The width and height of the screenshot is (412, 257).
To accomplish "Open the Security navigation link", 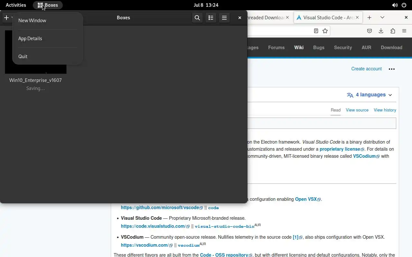I will pos(343,48).
